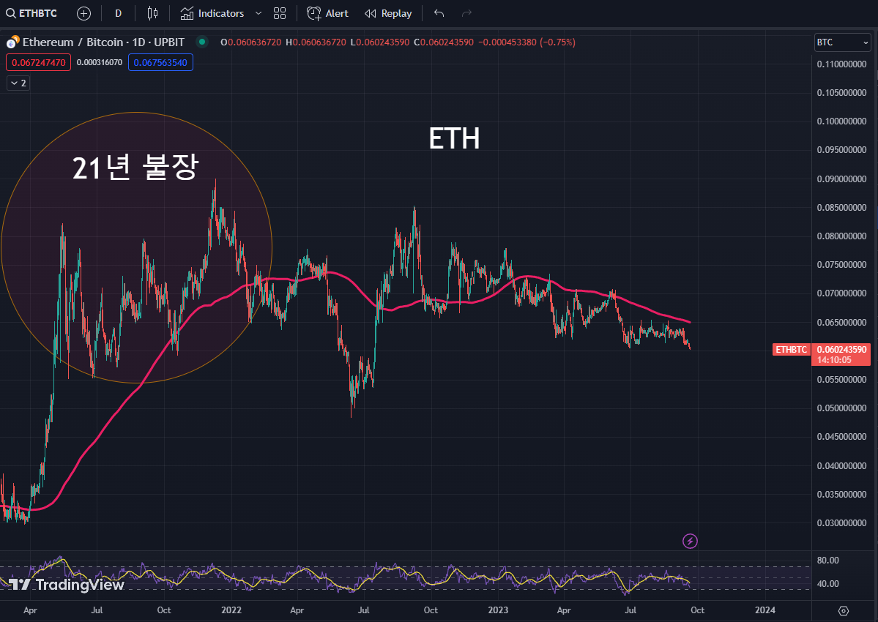Click the redo arrow icon

(x=466, y=13)
